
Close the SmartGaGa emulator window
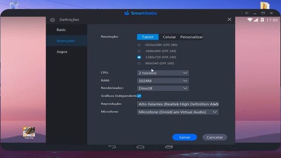[x=271, y=13]
